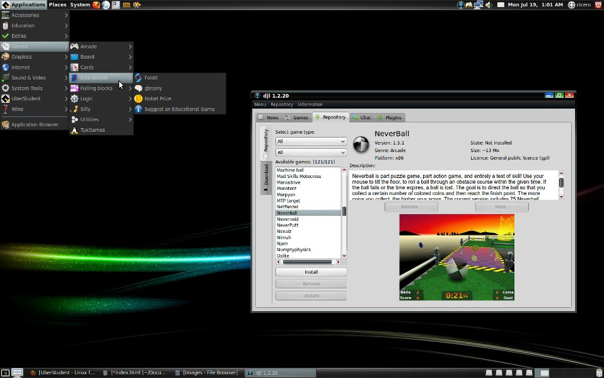
Task: Launch Foldit educational game
Action: click(x=180, y=78)
